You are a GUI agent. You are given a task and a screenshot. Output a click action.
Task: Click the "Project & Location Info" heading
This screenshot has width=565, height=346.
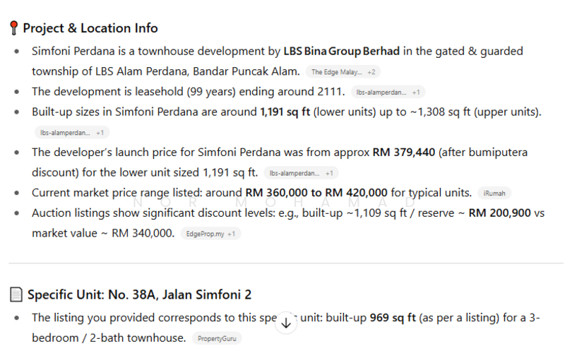(x=90, y=28)
